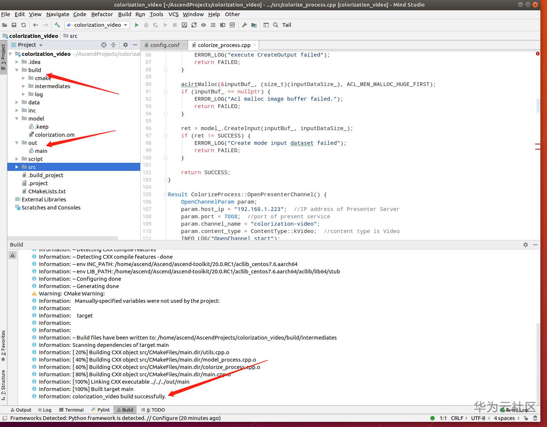Image resolution: width=547 pixels, height=427 pixels.
Task: Open the Build menu
Action: pyautogui.click(x=124, y=14)
